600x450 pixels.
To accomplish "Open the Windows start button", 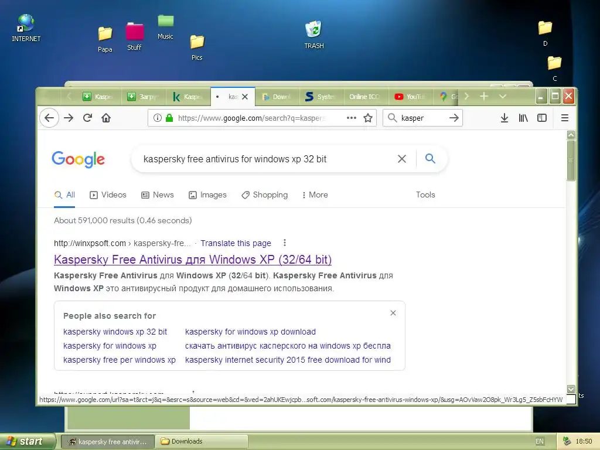I will [x=28, y=441].
